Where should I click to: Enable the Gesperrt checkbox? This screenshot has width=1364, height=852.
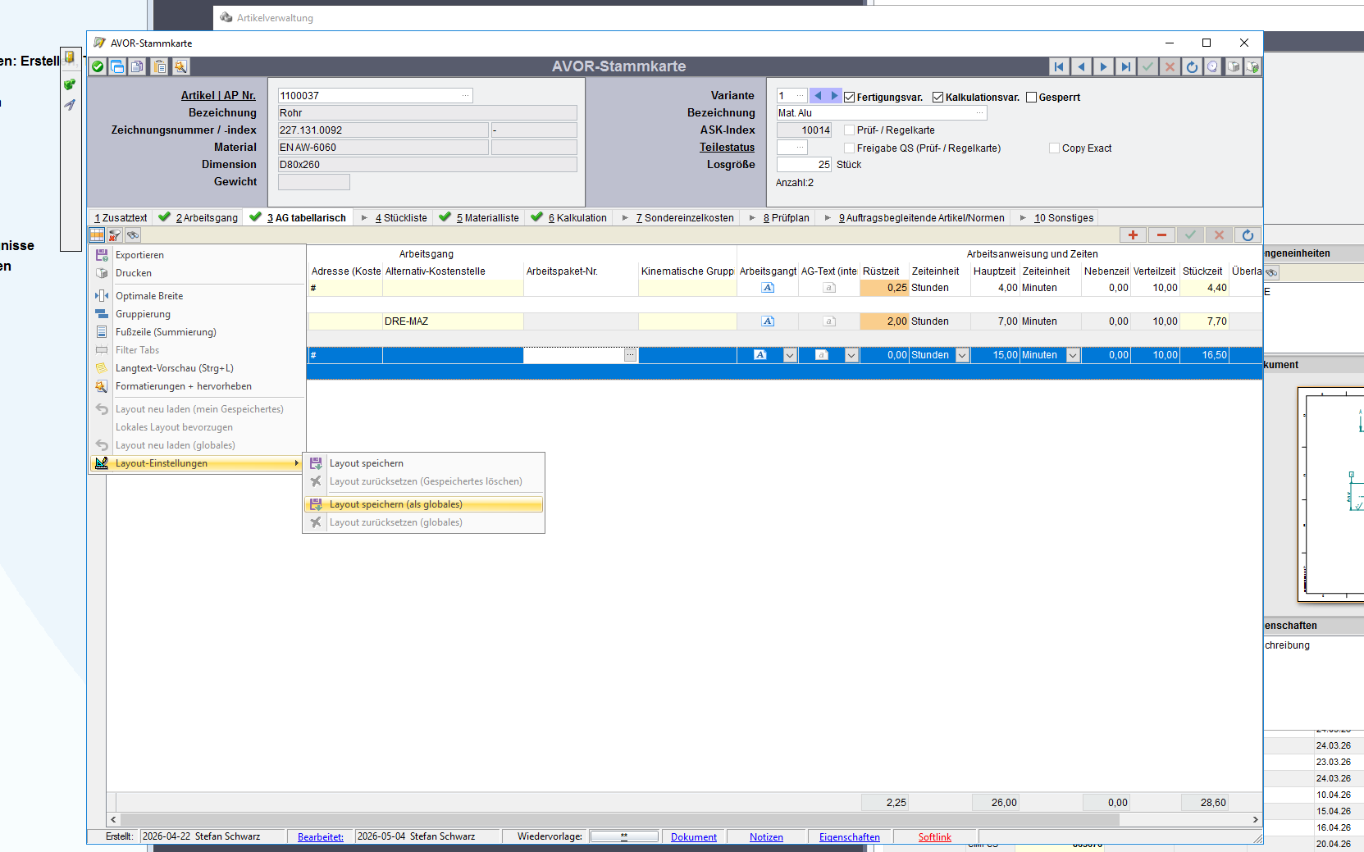coord(1032,98)
